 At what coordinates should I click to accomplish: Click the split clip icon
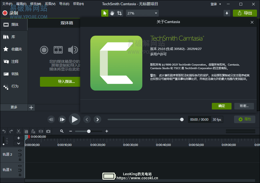click(x=41, y=131)
